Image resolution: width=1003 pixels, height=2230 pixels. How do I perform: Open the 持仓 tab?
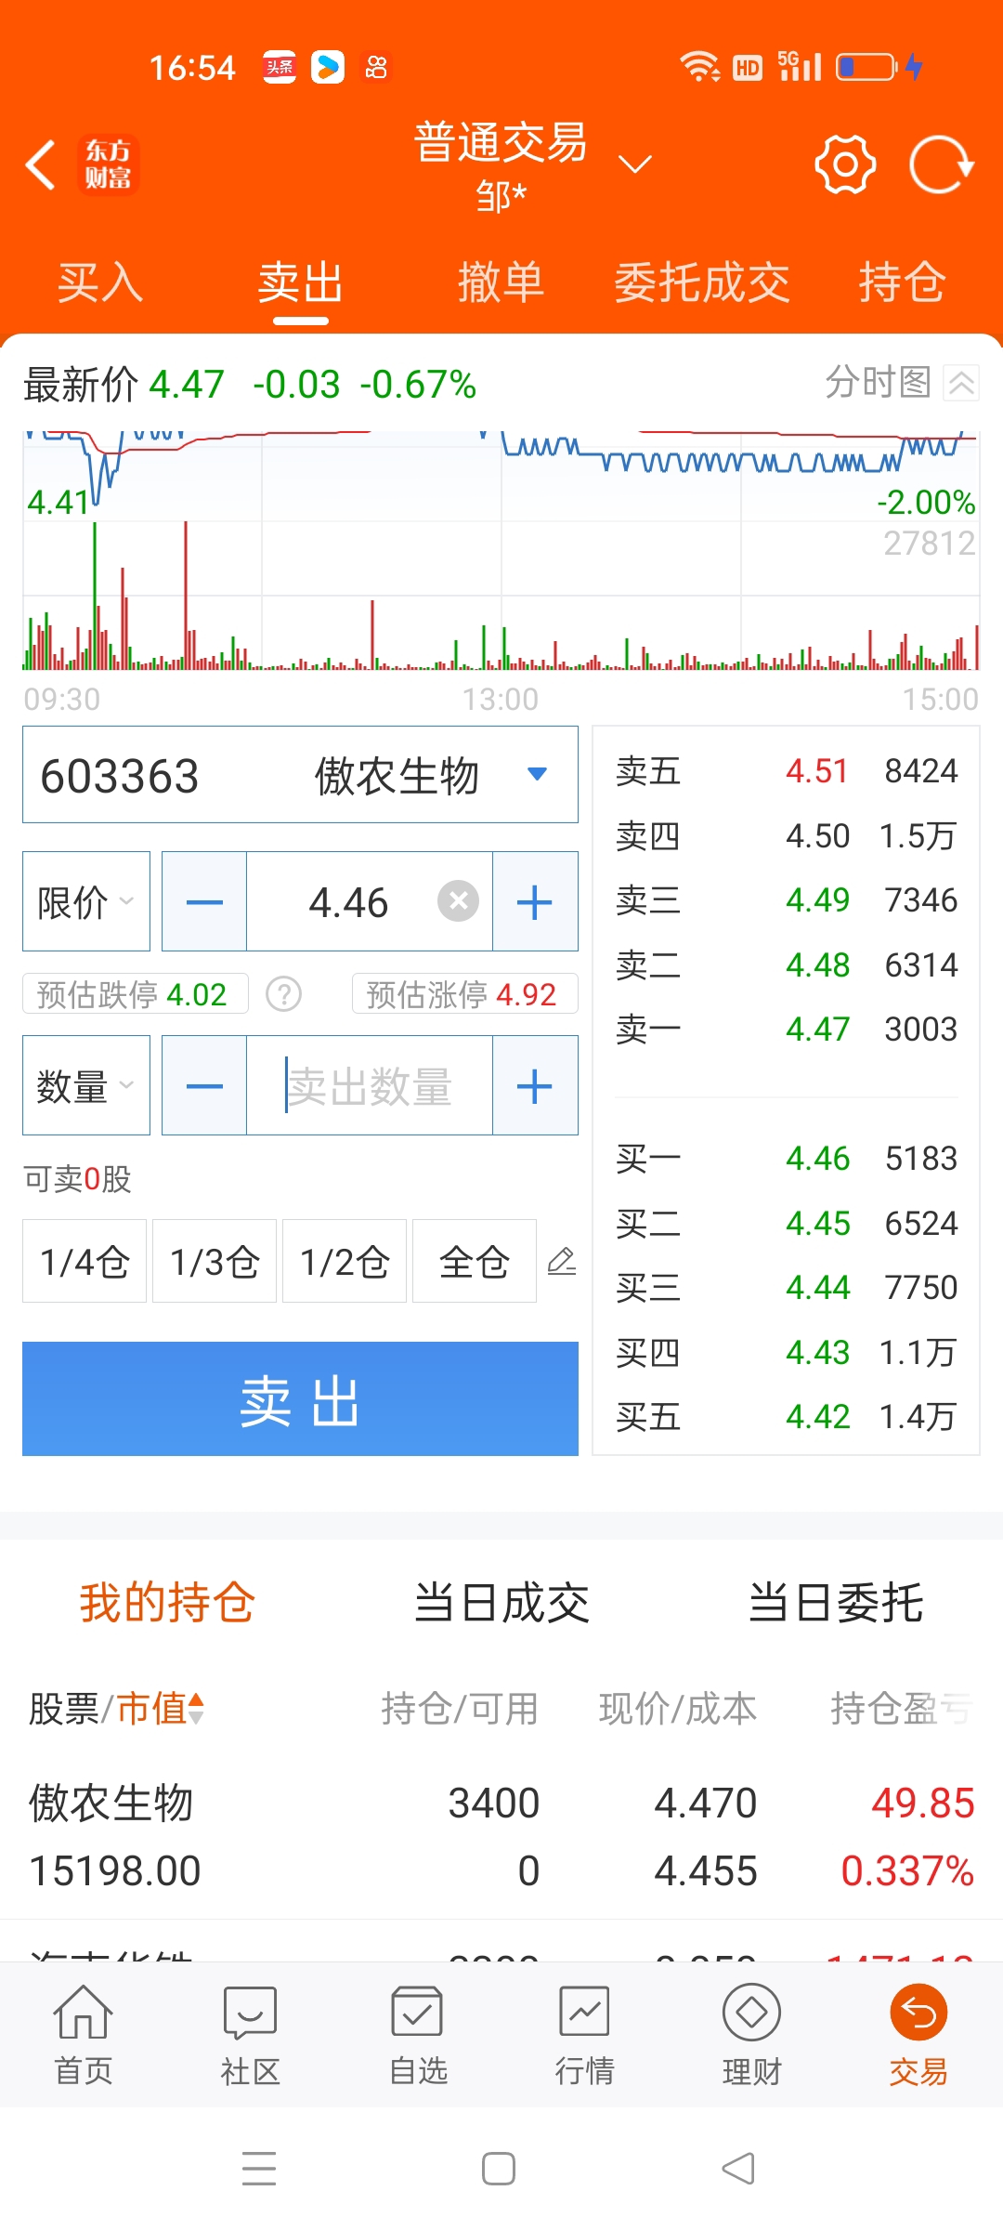pyautogui.click(x=903, y=282)
